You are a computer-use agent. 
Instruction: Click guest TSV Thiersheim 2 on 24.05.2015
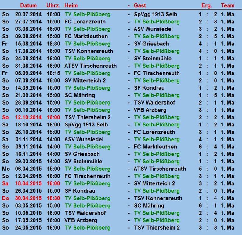[157, 228]
